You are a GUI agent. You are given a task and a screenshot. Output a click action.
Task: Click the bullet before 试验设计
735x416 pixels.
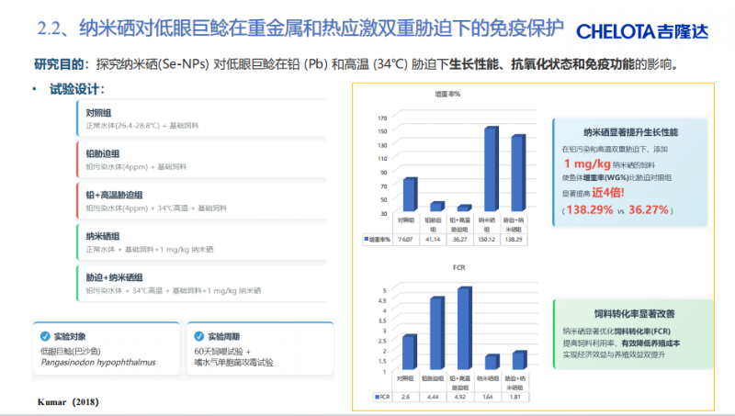point(35,89)
